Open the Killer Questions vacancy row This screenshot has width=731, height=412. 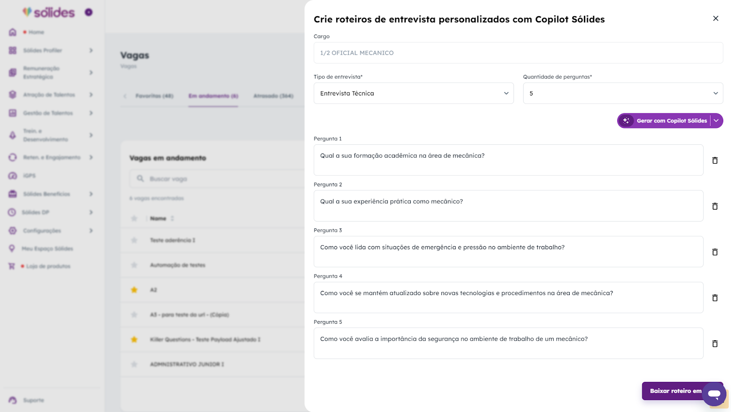(x=205, y=339)
